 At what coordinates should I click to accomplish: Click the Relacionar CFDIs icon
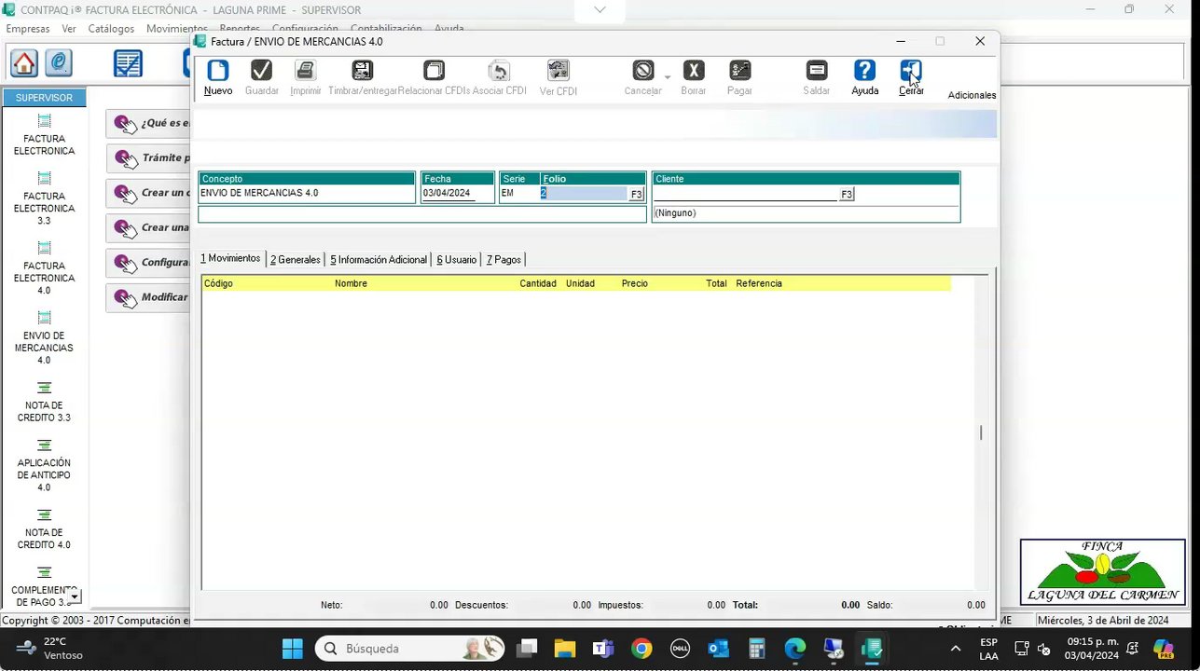pos(434,71)
